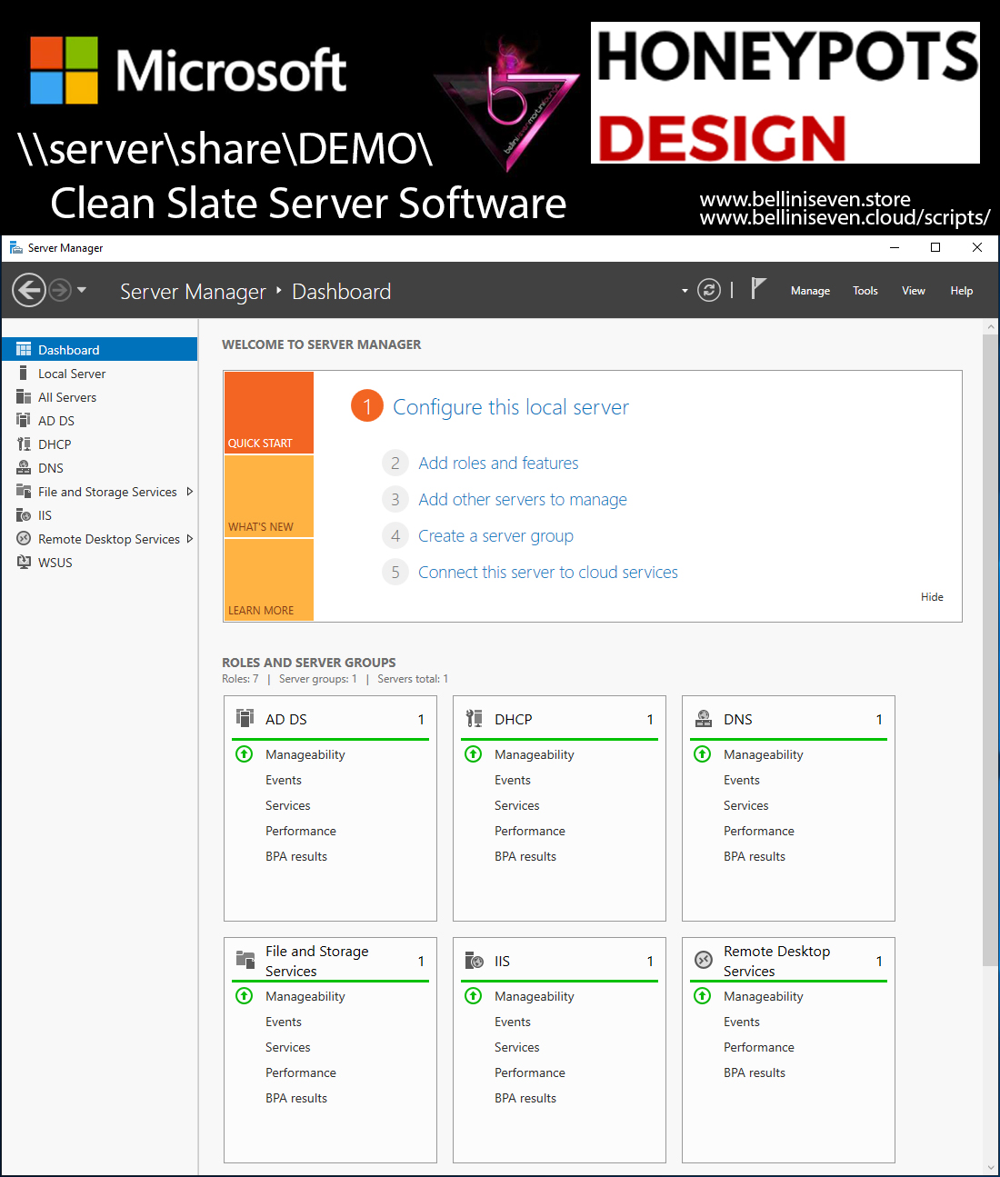Hide the welcome tile panel
This screenshot has width=1000, height=1177.
coord(932,597)
